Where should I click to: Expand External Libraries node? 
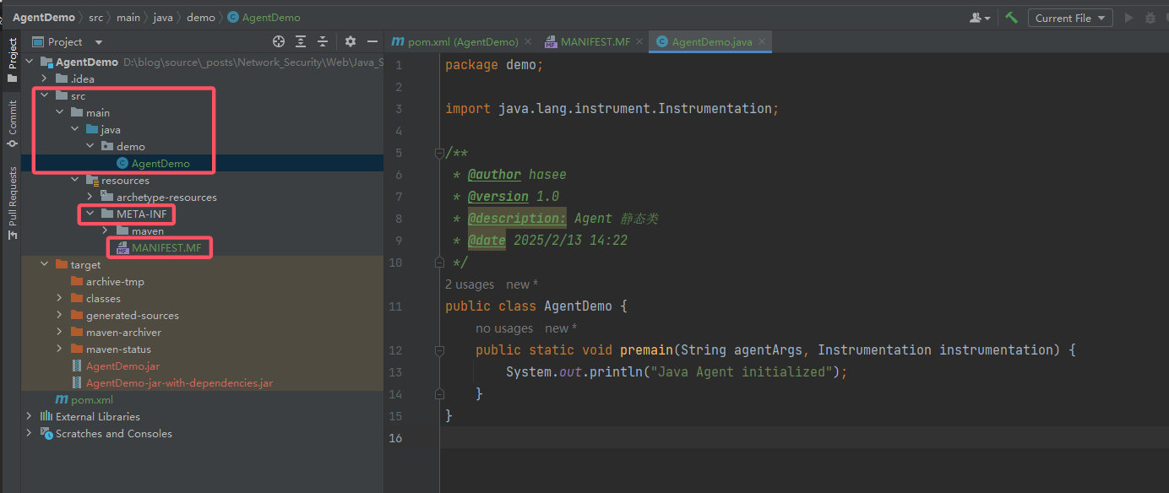pos(30,416)
